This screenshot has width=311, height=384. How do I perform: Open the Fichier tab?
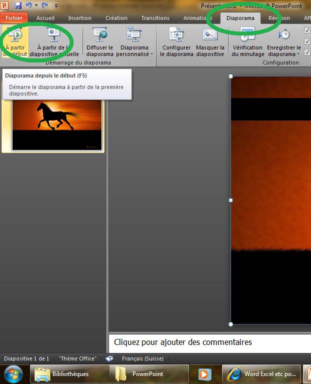(14, 18)
